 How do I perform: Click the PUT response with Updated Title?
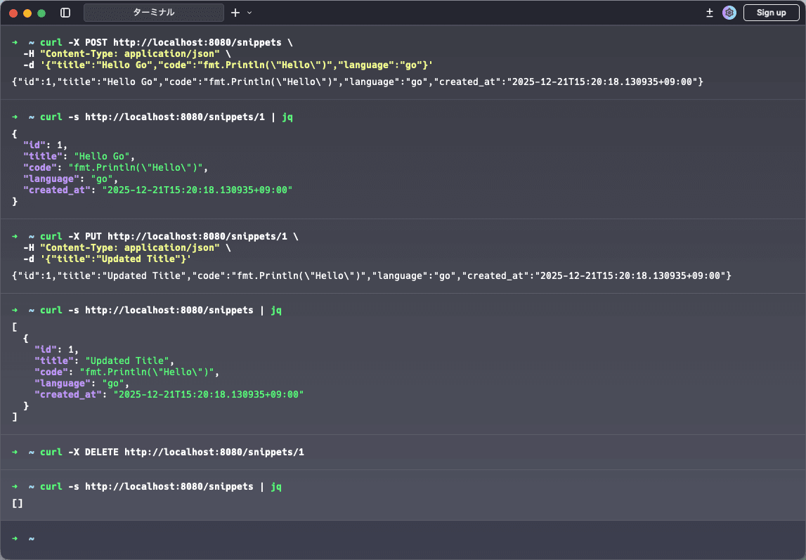click(x=371, y=276)
